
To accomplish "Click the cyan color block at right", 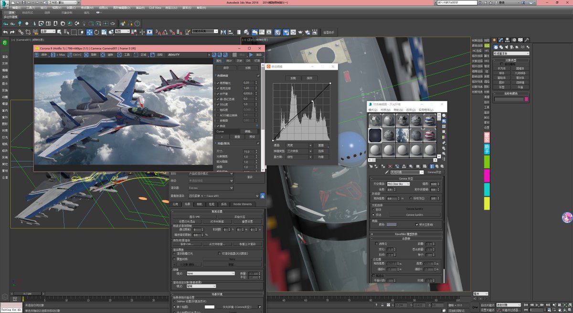I will pyautogui.click(x=487, y=189).
